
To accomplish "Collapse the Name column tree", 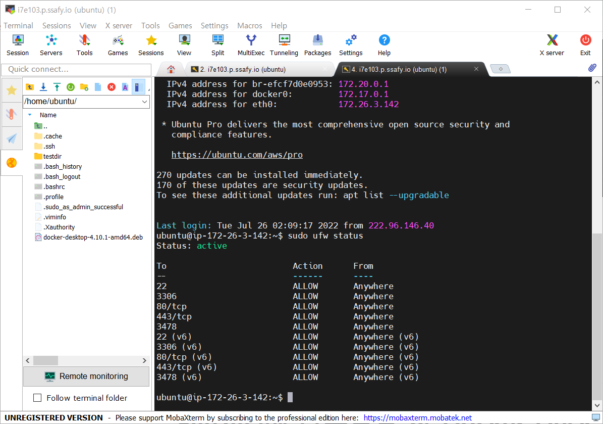I will tap(29, 115).
